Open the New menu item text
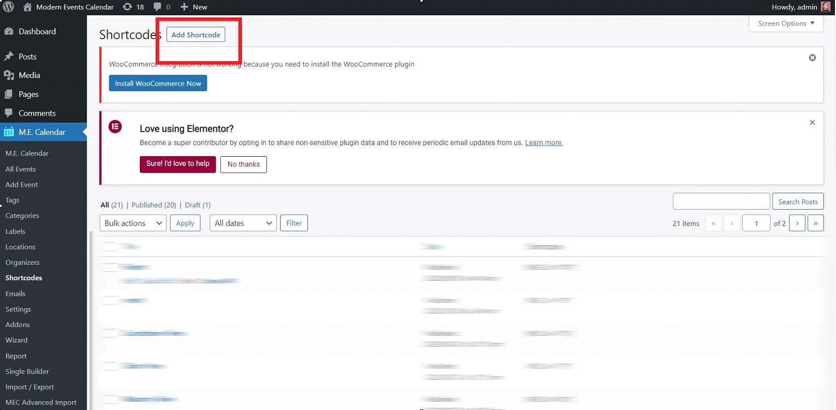The height and width of the screenshot is (410, 836). coord(200,7)
